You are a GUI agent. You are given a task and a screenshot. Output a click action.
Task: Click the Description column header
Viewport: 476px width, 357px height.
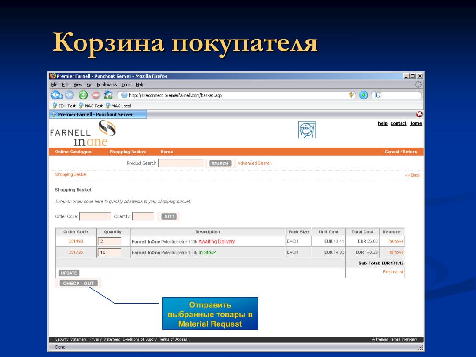(208, 232)
